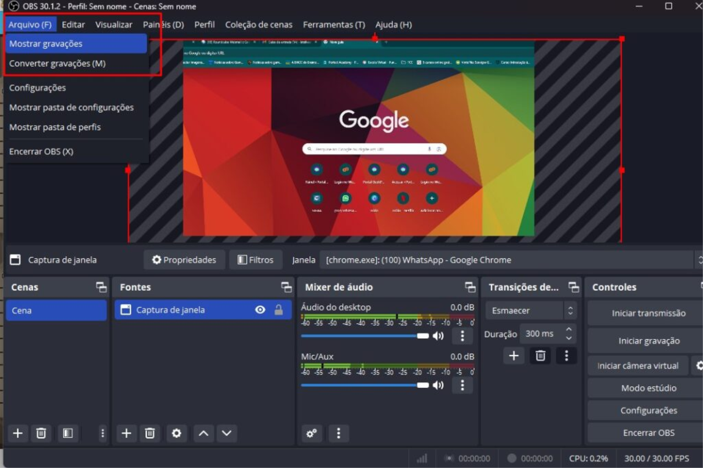This screenshot has width=703, height=468.
Task: Open the Esmaecer transition dropdown
Action: 531,310
